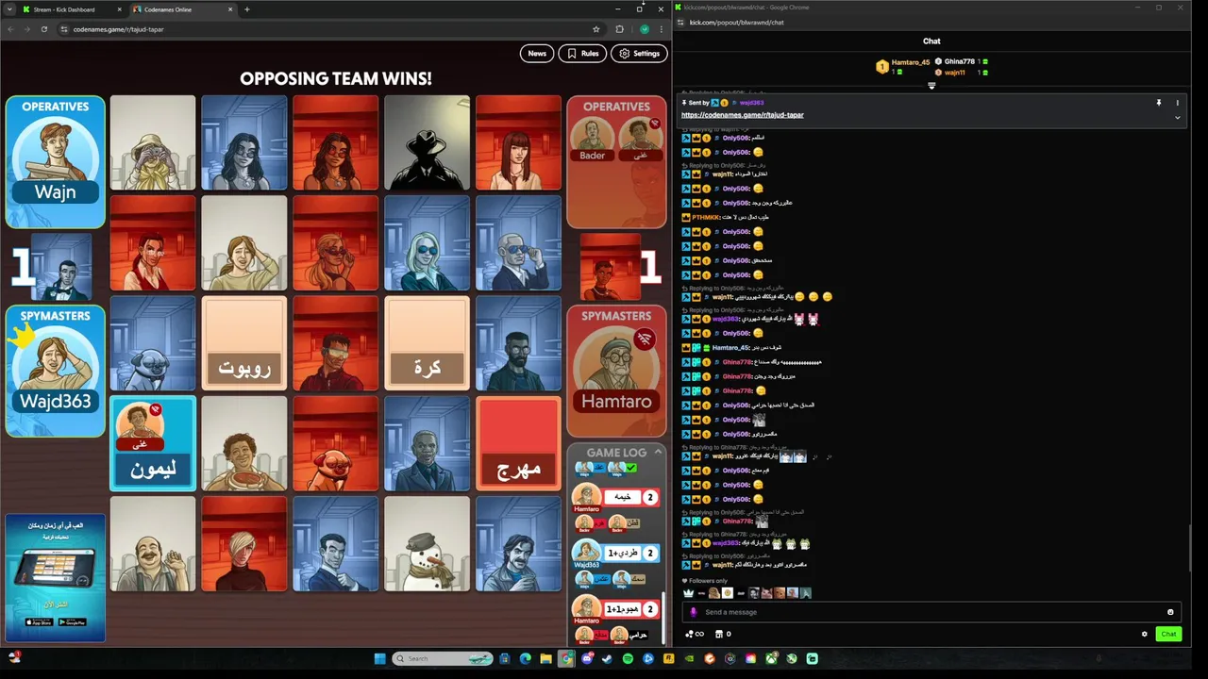Image resolution: width=1208 pixels, height=679 pixels.
Task: Open NVIDIA app from the taskbar
Action: click(x=689, y=658)
